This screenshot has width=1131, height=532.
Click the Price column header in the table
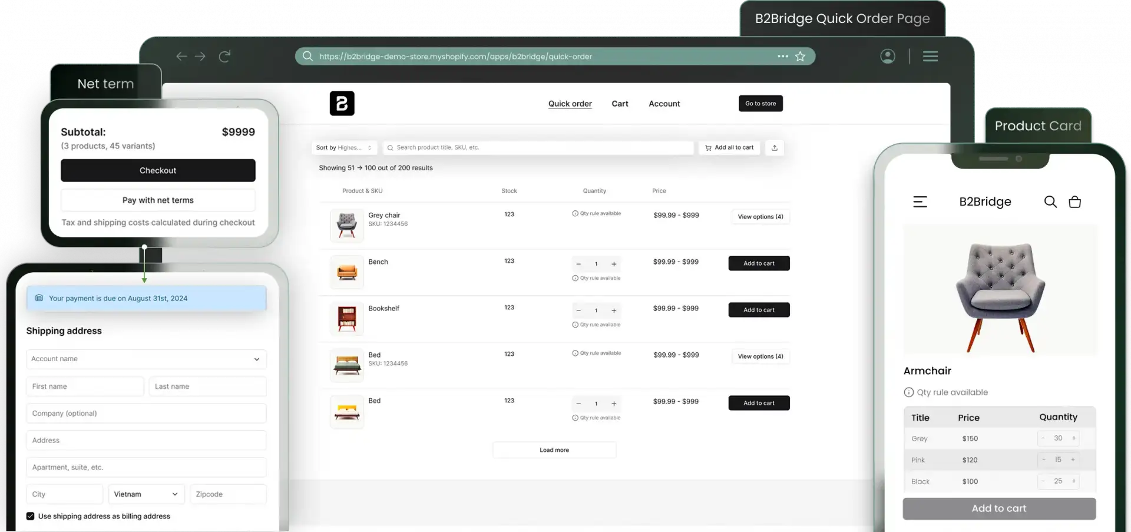coord(659,191)
